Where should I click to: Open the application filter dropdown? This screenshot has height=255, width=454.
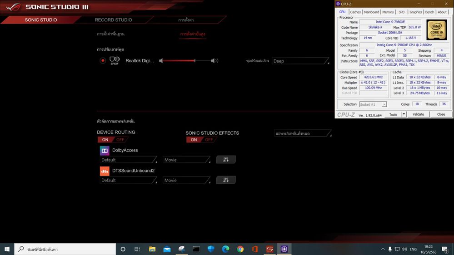(303, 133)
